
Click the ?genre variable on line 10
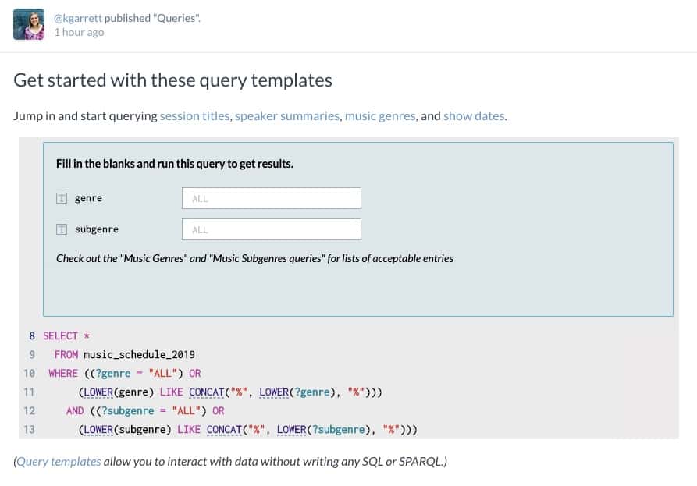click(113, 373)
